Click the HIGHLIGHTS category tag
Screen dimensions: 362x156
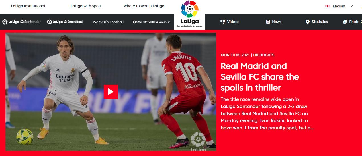(264, 55)
